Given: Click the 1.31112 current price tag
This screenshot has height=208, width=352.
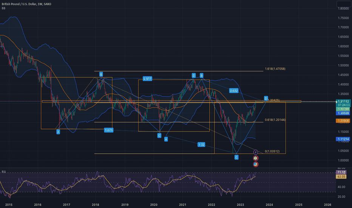Looking at the screenshot, I should coord(343,101).
